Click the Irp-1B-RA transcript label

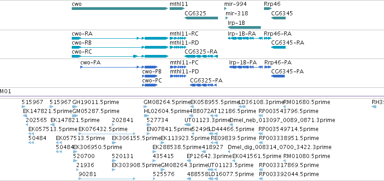point(242,33)
